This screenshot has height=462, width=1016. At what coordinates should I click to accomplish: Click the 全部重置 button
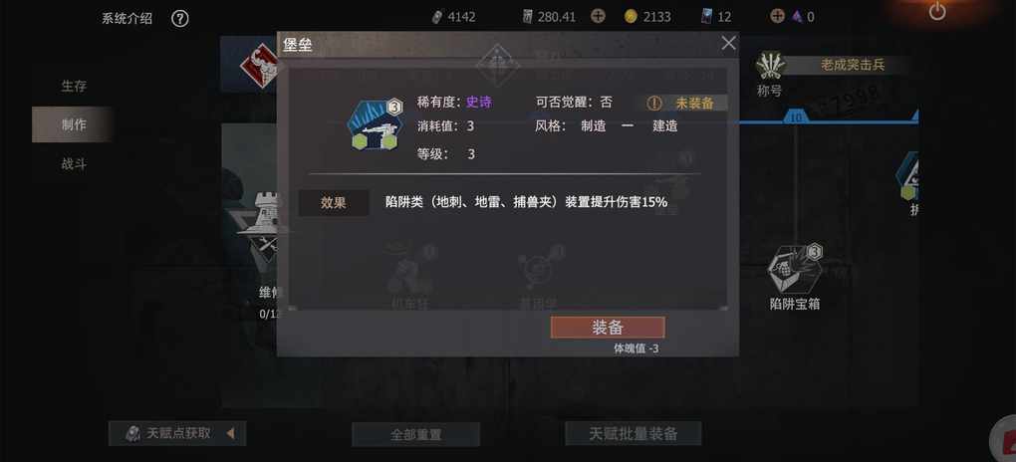coord(416,434)
